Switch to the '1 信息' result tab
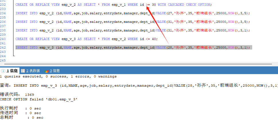278x121 pixels. pyautogui.click(x=9, y=71)
